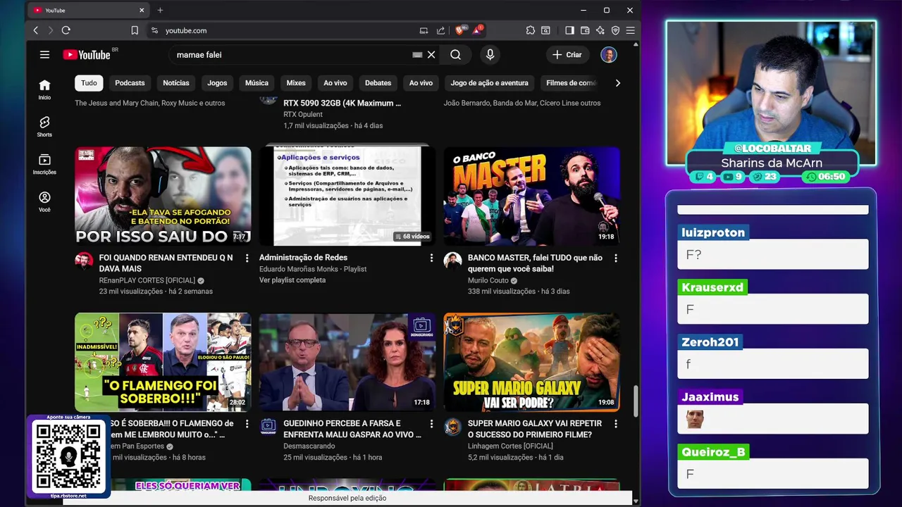Open REnanPLAY Por isso saiu thumbnail
The height and width of the screenshot is (507, 902).
(x=163, y=196)
